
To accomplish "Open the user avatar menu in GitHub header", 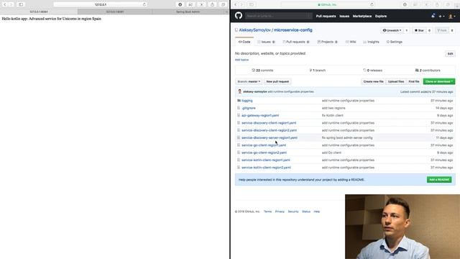I will [x=452, y=17].
